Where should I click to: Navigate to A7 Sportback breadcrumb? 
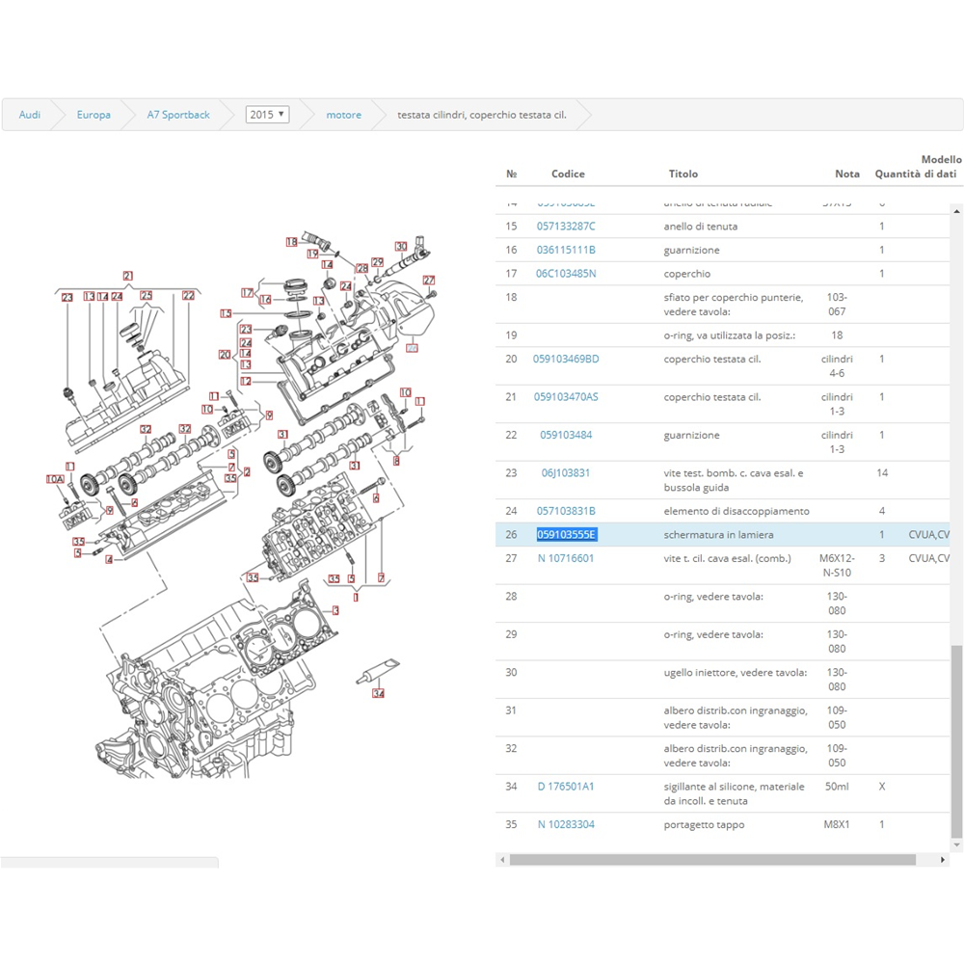[178, 115]
